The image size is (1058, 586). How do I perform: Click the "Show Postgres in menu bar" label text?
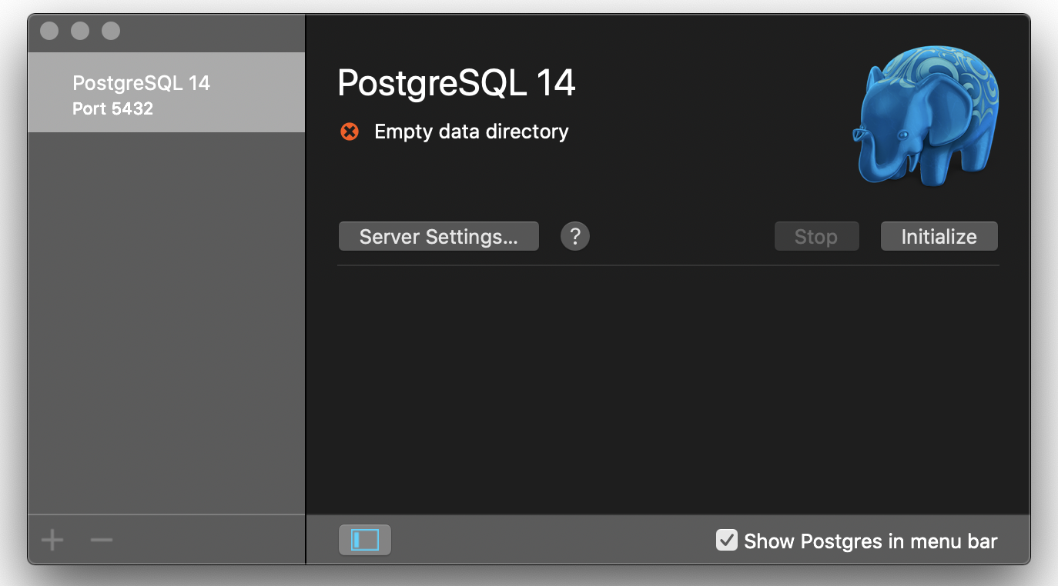(870, 541)
